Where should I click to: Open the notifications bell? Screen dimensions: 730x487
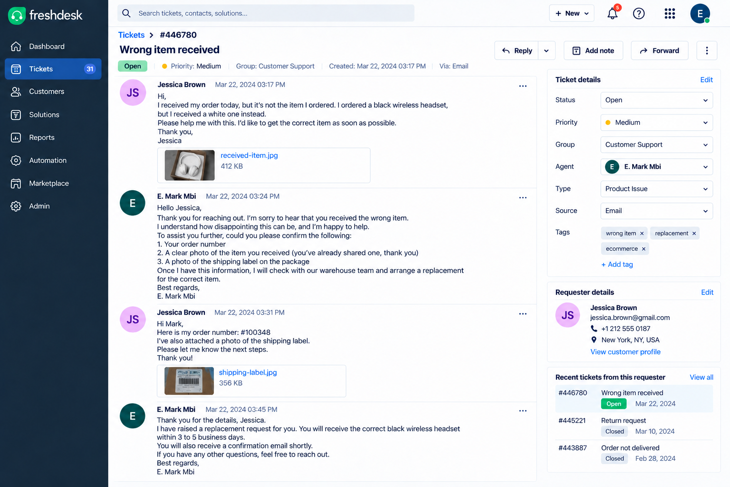coord(613,13)
